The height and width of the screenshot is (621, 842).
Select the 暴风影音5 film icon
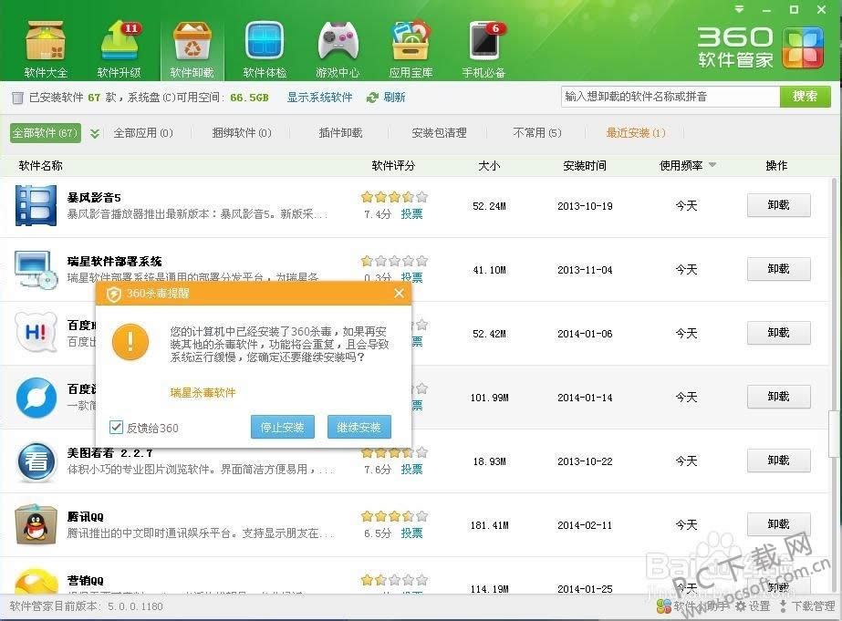[36, 205]
